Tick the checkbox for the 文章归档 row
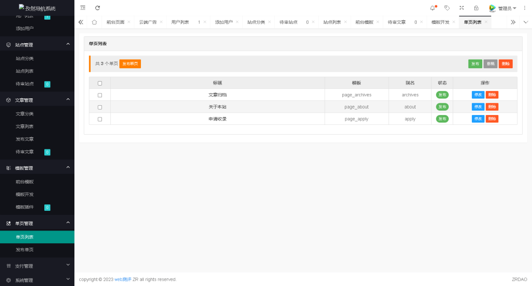Viewport: 532px width, 286px height. pyautogui.click(x=100, y=95)
